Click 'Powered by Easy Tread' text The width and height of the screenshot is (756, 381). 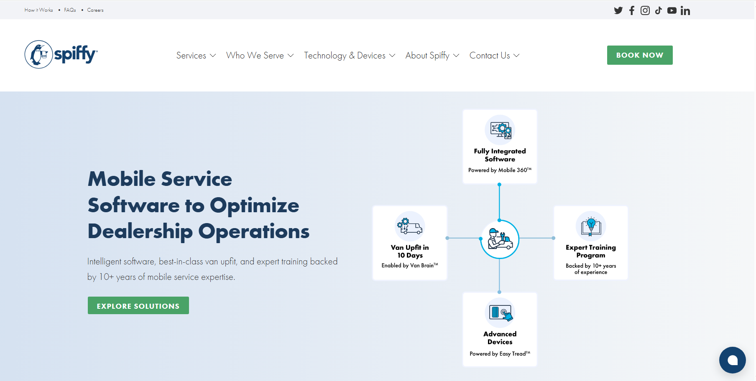pyautogui.click(x=500, y=353)
